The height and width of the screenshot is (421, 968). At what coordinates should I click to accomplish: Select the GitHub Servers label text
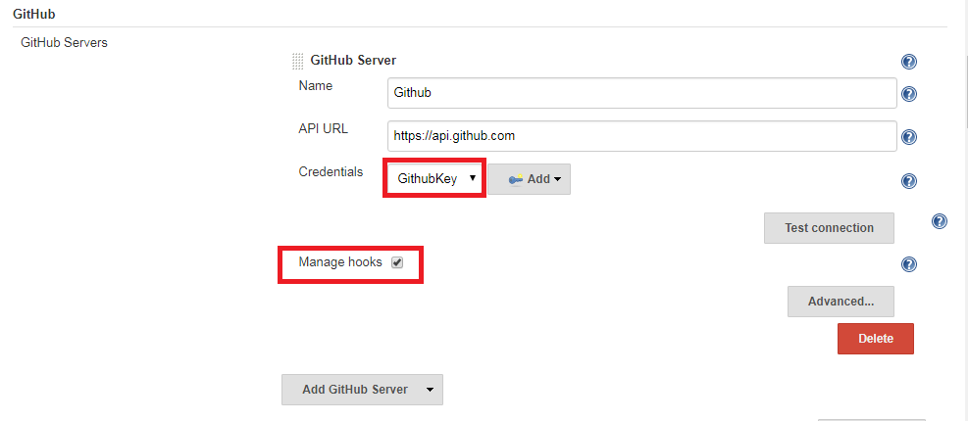(64, 43)
